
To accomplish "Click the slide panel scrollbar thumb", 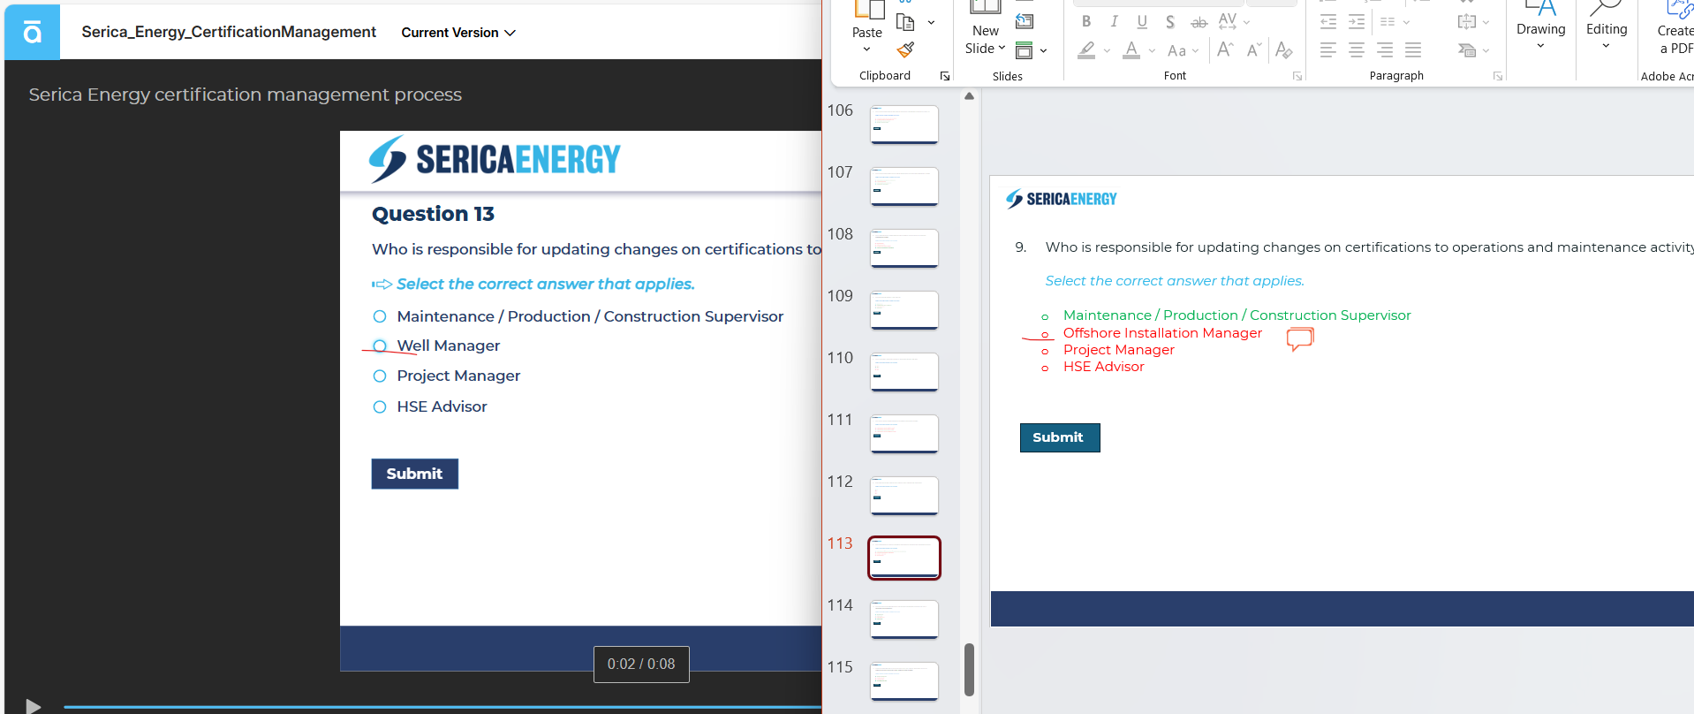I will (969, 669).
